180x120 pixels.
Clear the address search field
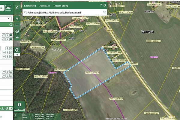104,12
